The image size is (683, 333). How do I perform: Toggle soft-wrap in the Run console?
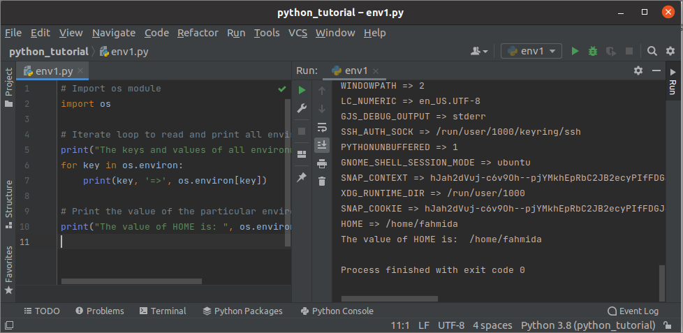click(322, 127)
